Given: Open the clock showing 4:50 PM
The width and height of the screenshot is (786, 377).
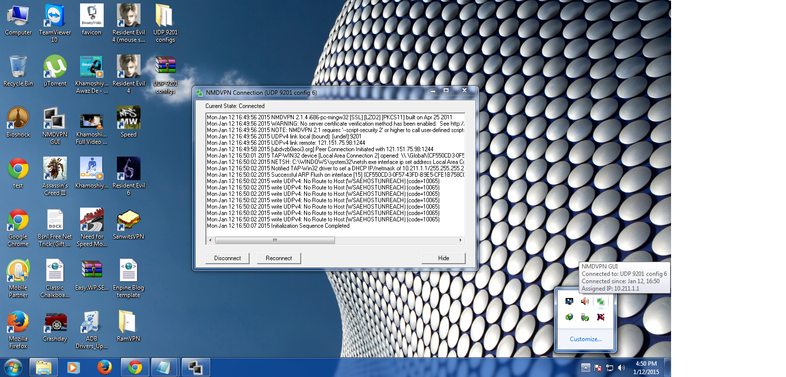Looking at the screenshot, I should pos(646,368).
